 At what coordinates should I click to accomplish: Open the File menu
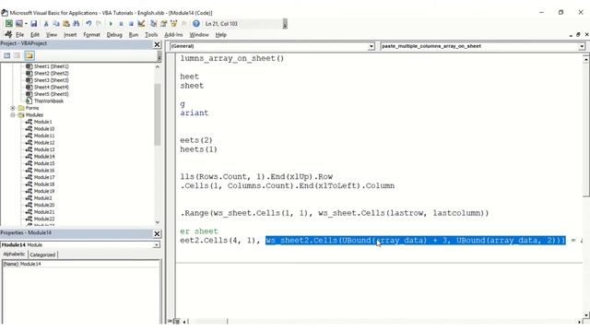pos(20,35)
